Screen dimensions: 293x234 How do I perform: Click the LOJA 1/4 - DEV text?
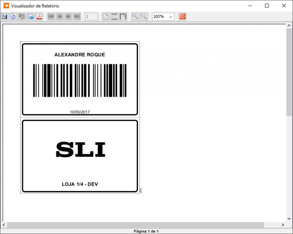pyautogui.click(x=80, y=184)
